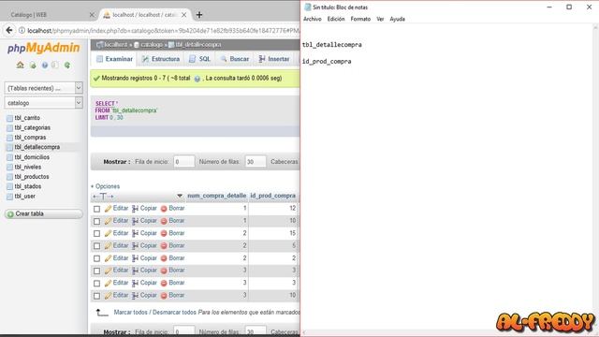Open the catalogo database dropdown
Viewport: 599px width, 337px height.
[x=44, y=103]
